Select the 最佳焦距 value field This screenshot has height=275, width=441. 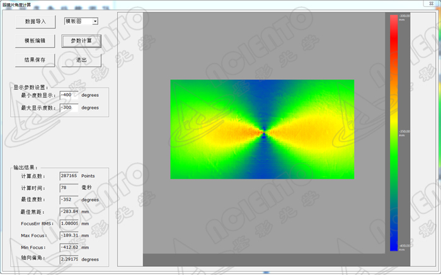[x=68, y=211]
